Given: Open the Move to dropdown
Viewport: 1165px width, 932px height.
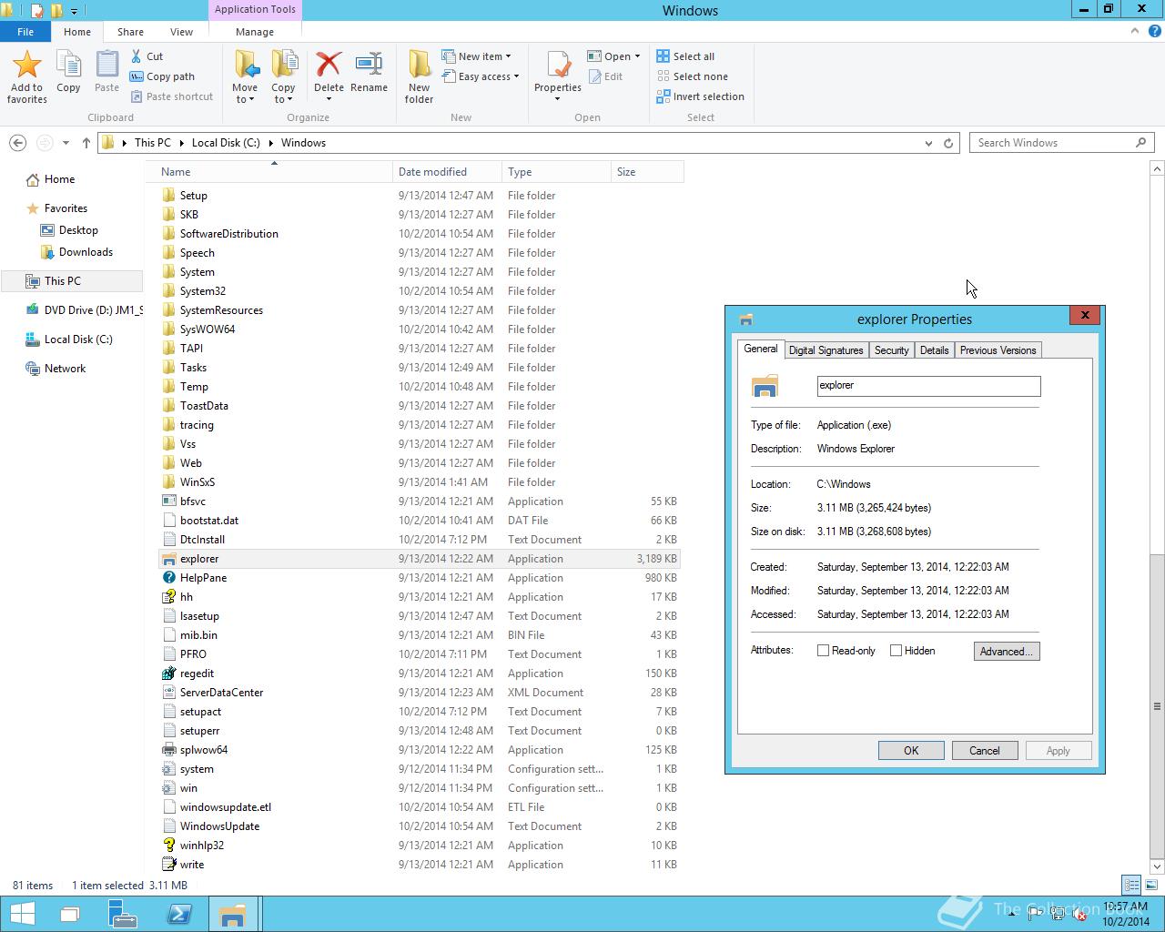Looking at the screenshot, I should [x=245, y=94].
